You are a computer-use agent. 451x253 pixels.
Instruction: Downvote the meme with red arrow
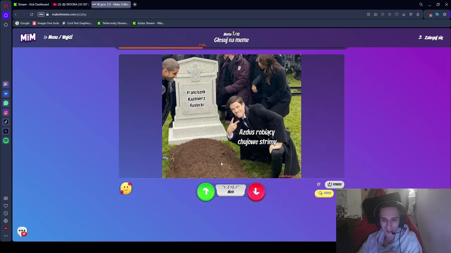pyautogui.click(x=256, y=192)
